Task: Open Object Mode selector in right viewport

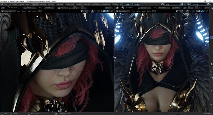Action: (x=123, y=11)
